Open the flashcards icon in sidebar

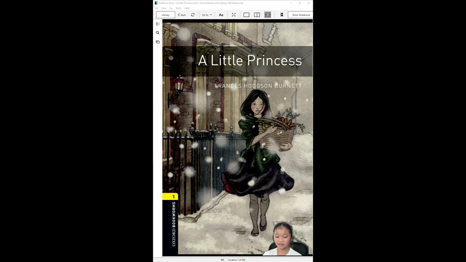coord(158,42)
